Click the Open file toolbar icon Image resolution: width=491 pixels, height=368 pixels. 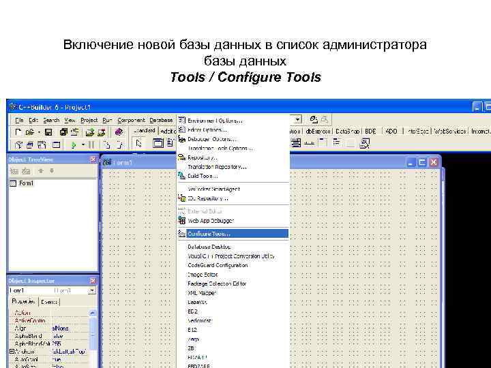tap(29, 132)
